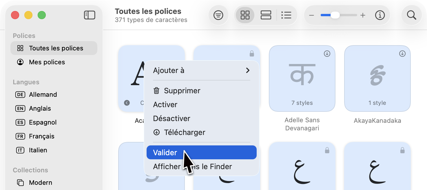Download Adelle Sans Devanagari via its arrow icon
The height and width of the screenshot is (190, 427).
327,53
